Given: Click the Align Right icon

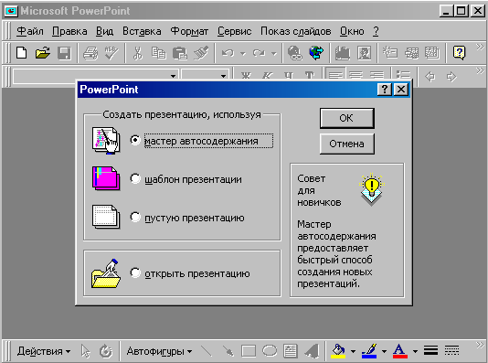Looking at the screenshot, I should (377, 75).
